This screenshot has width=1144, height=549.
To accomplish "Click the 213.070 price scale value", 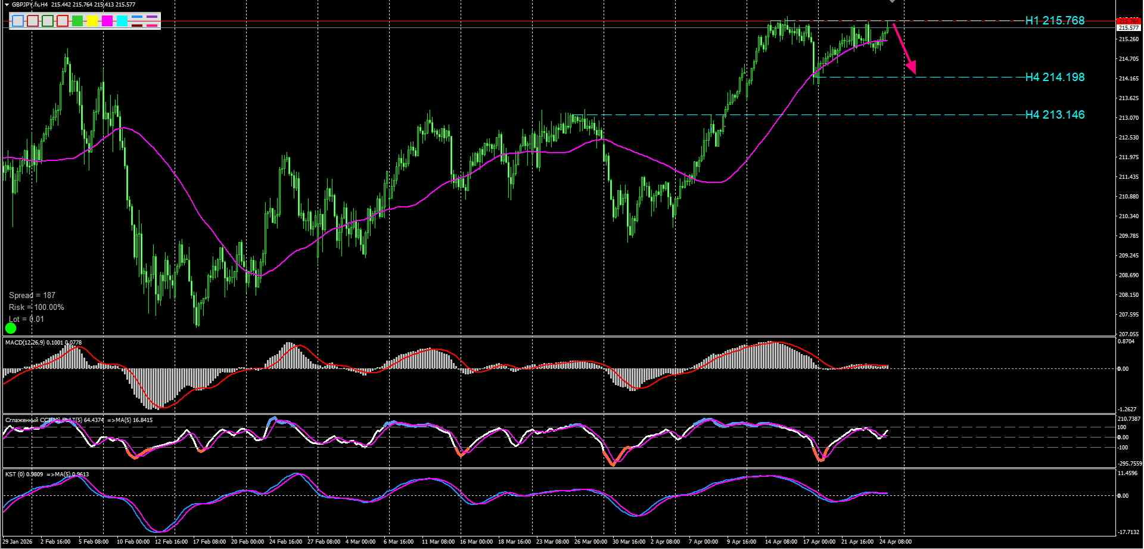I will (1129, 118).
